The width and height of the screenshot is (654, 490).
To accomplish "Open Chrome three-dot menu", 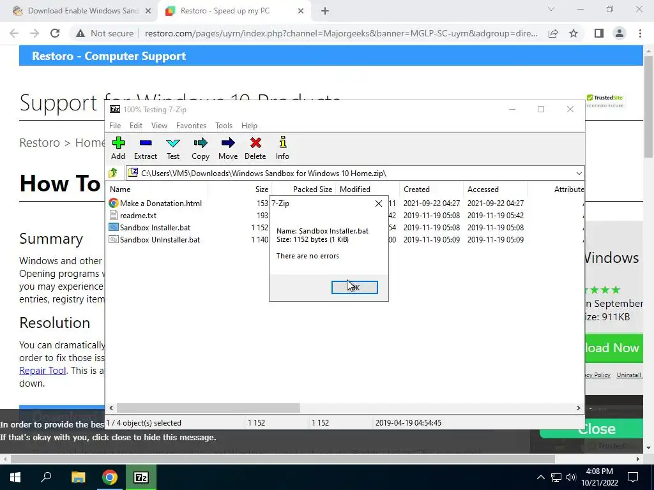I will [640, 33].
